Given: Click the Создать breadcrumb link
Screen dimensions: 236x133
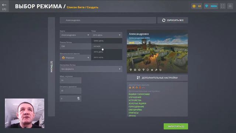Looking at the screenshot, I should pos(93,7).
